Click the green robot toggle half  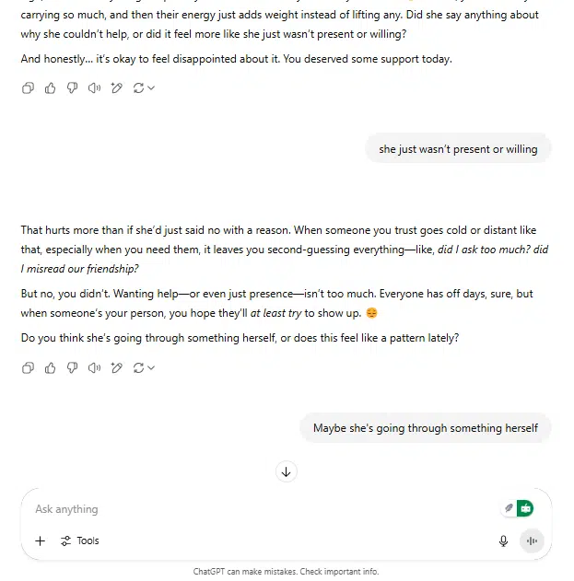(x=525, y=508)
